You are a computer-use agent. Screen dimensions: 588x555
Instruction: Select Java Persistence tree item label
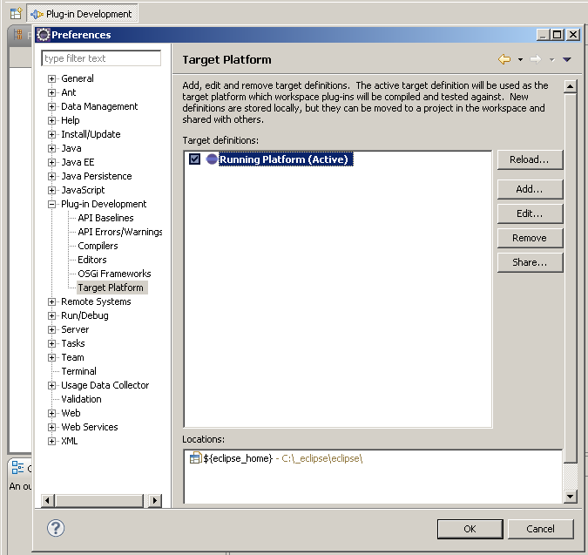point(97,176)
